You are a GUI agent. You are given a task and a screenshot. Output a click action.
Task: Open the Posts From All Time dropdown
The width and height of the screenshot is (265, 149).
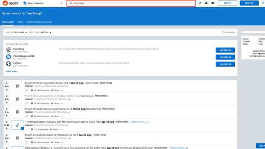46,32
